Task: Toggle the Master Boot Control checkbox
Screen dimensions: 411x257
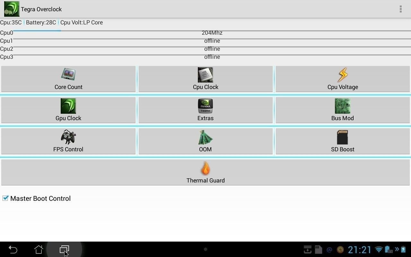Action: [x=5, y=198]
